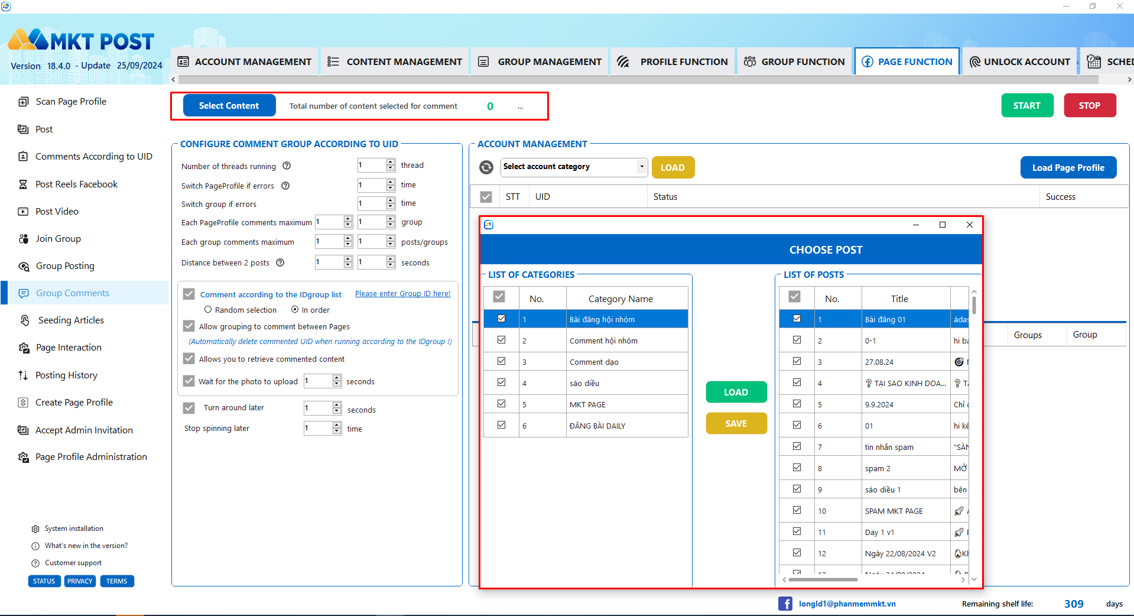
Task: Toggle Allow grouping to comment between Pages
Action: [189, 326]
